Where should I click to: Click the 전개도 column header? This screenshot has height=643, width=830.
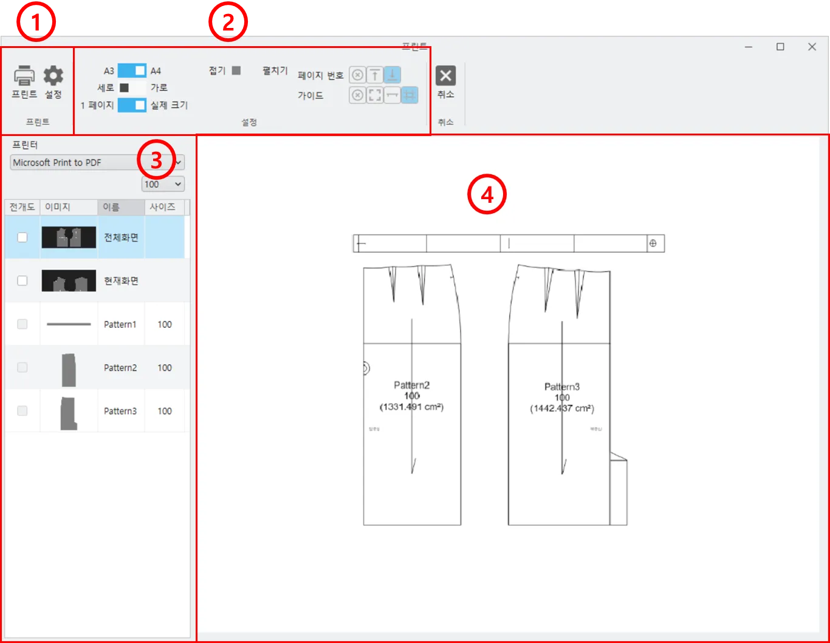click(x=22, y=207)
